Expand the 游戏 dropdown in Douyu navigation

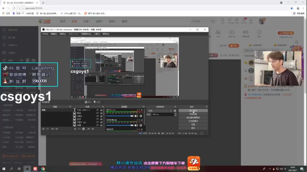(112, 21)
